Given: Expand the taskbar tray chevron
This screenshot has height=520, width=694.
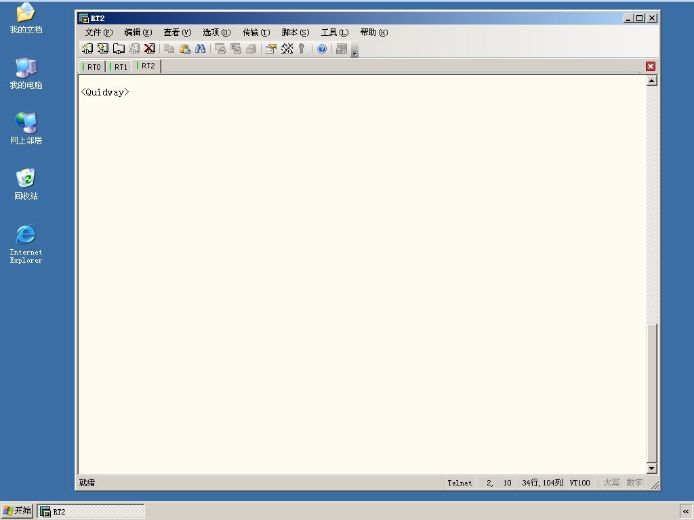Looking at the screenshot, I should (x=686, y=512).
